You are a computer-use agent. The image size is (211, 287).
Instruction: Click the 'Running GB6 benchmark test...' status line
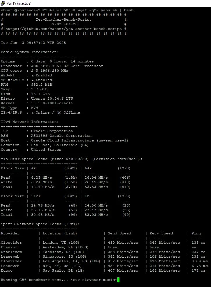[59, 280]
